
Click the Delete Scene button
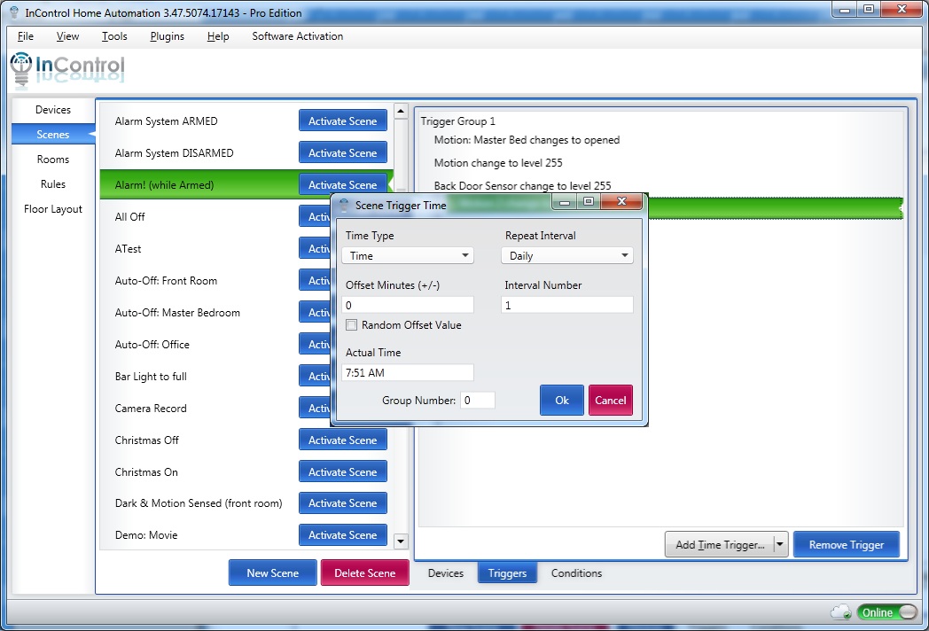tap(364, 573)
